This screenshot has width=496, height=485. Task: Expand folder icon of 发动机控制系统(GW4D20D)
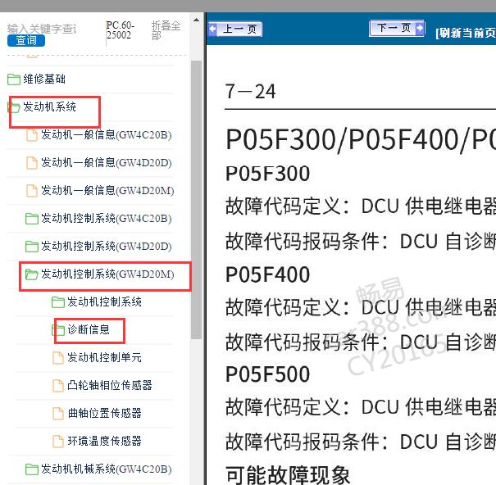pos(32,247)
